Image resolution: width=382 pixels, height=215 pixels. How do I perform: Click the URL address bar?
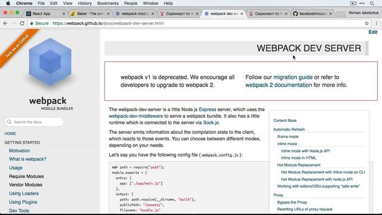pyautogui.click(x=199, y=23)
